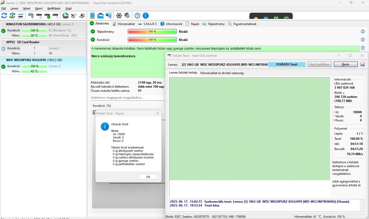Click the blue info circle toolbar icon

point(146,16)
